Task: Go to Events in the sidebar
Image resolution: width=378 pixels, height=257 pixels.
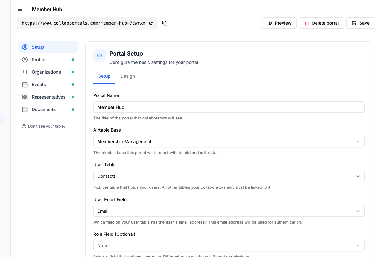Action: 48,85
